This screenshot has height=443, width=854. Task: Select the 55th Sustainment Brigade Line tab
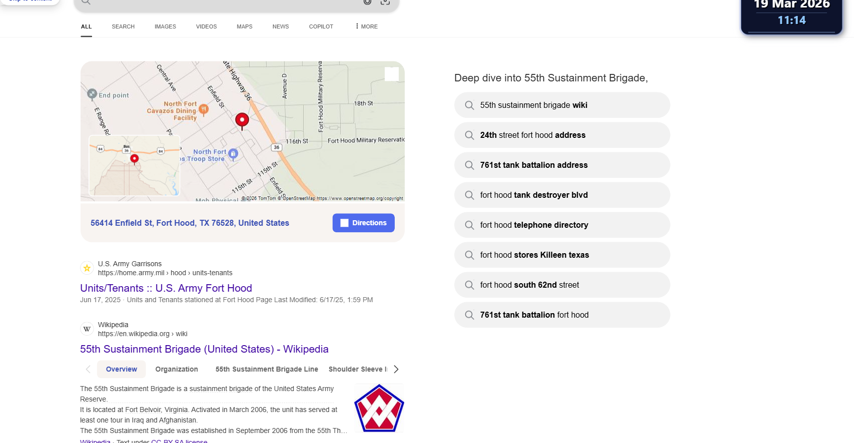(267, 369)
